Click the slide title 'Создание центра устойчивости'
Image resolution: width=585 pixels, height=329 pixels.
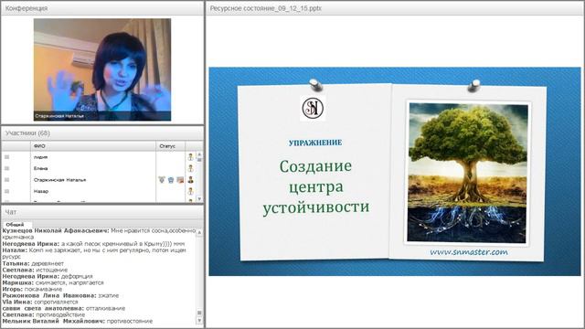pyautogui.click(x=315, y=186)
